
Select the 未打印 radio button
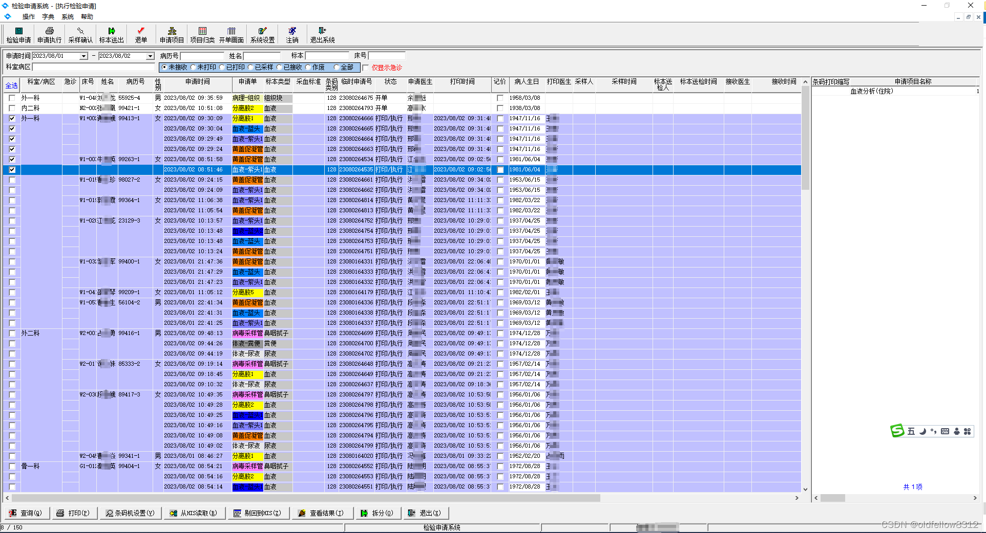pyautogui.click(x=193, y=67)
